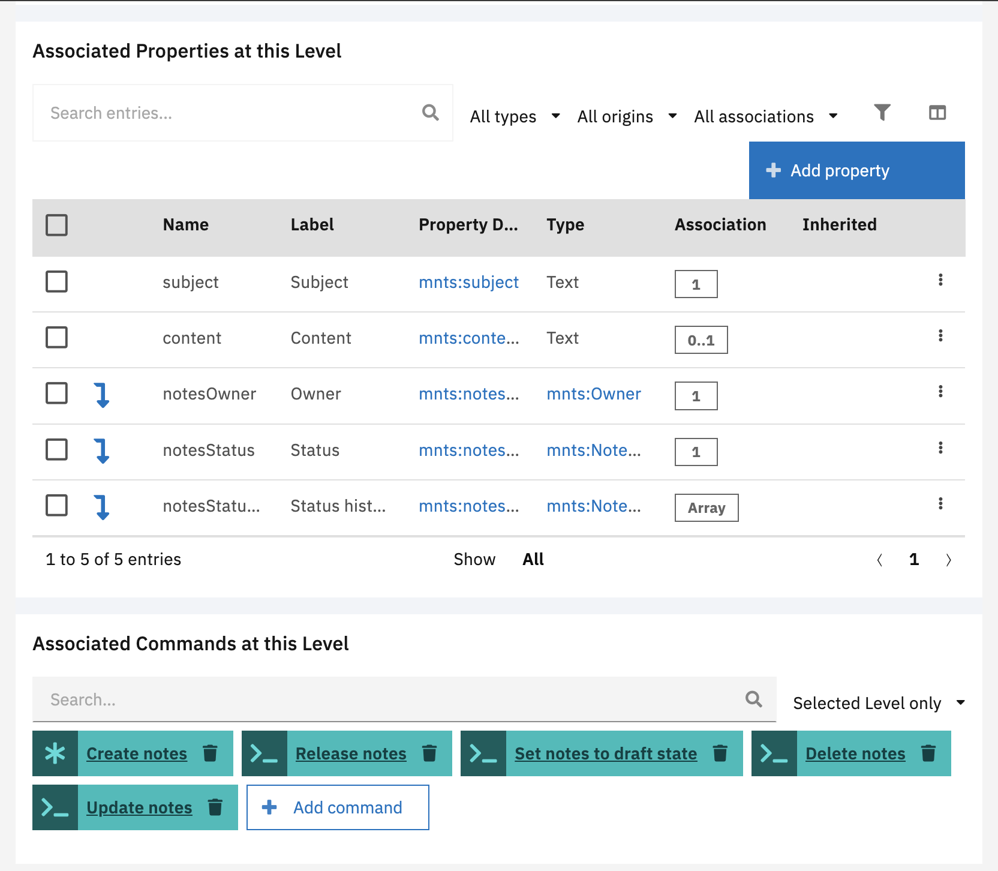The width and height of the screenshot is (998, 871).
Task: Toggle the select-all header checkbox
Action: click(x=57, y=225)
